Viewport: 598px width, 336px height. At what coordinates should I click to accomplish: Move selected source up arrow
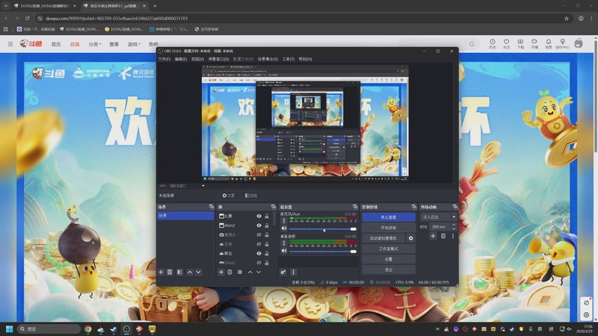point(250,273)
